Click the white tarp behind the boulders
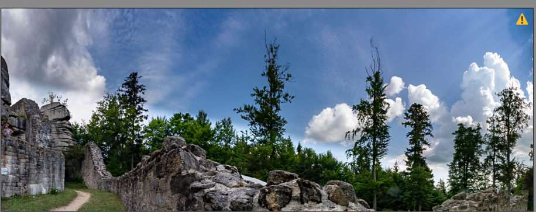 [x=253, y=180]
